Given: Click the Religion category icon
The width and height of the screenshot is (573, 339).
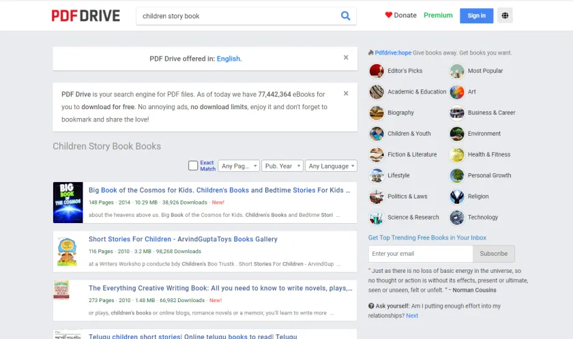Looking at the screenshot, I should click(x=457, y=196).
